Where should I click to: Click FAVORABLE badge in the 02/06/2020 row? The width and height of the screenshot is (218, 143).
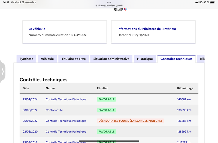click(107, 132)
